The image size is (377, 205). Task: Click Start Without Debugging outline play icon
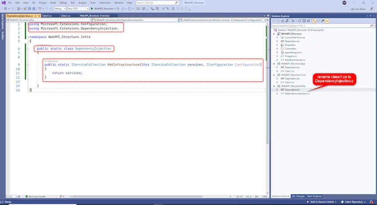[118, 9]
